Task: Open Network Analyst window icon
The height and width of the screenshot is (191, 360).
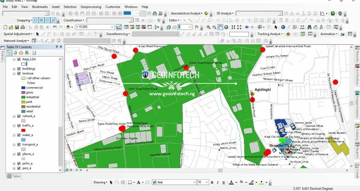Action: tap(34, 41)
